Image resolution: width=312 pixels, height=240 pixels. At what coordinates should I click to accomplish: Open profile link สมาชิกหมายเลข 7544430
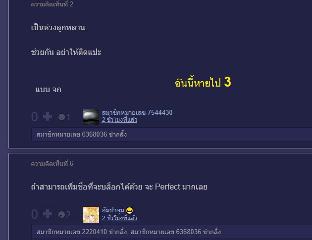pyautogui.click(x=137, y=112)
